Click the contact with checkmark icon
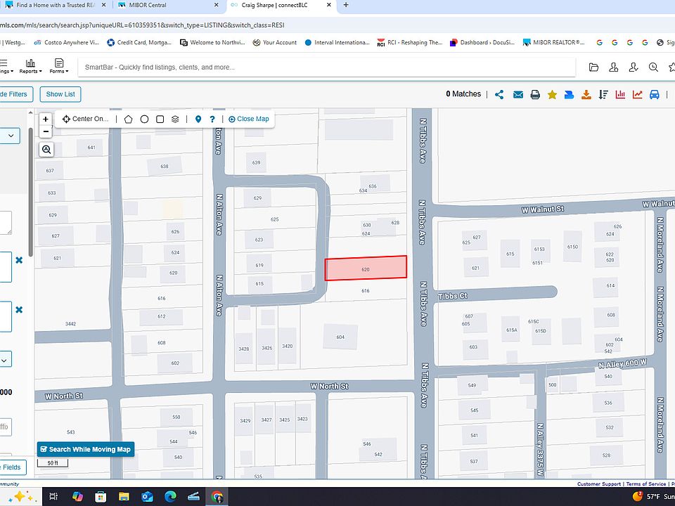The width and height of the screenshot is (675, 506). point(634,67)
